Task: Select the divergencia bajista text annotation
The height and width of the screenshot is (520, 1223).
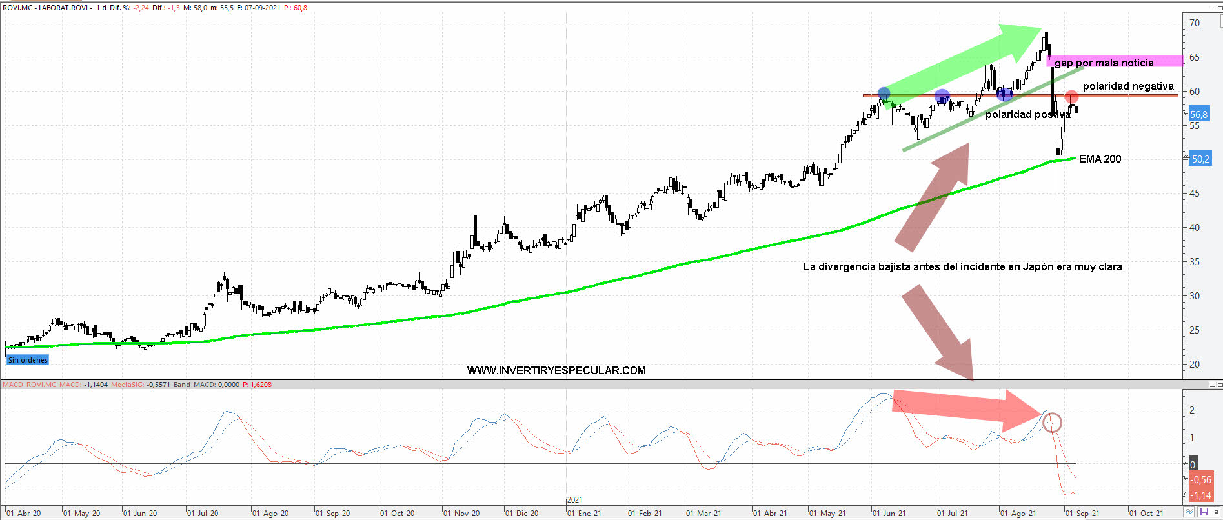Action: 962,266
